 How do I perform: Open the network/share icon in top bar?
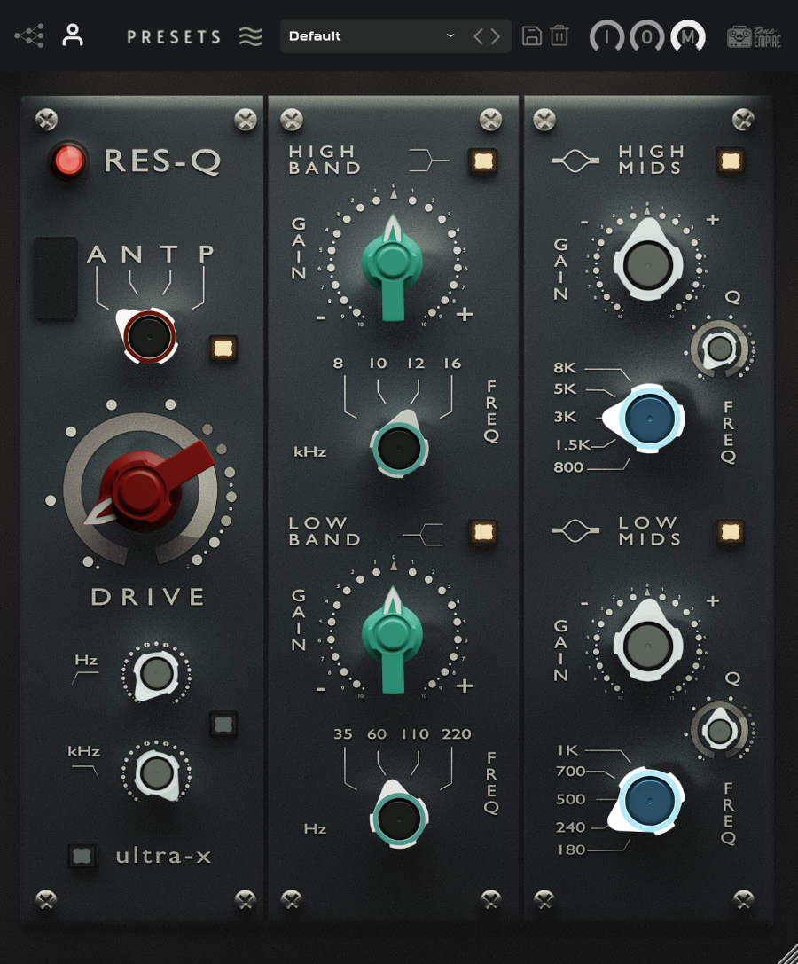click(29, 36)
